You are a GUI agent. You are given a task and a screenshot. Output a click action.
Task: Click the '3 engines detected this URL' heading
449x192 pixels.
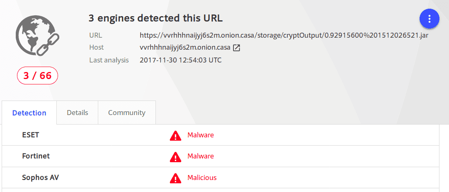pyautogui.click(x=155, y=18)
